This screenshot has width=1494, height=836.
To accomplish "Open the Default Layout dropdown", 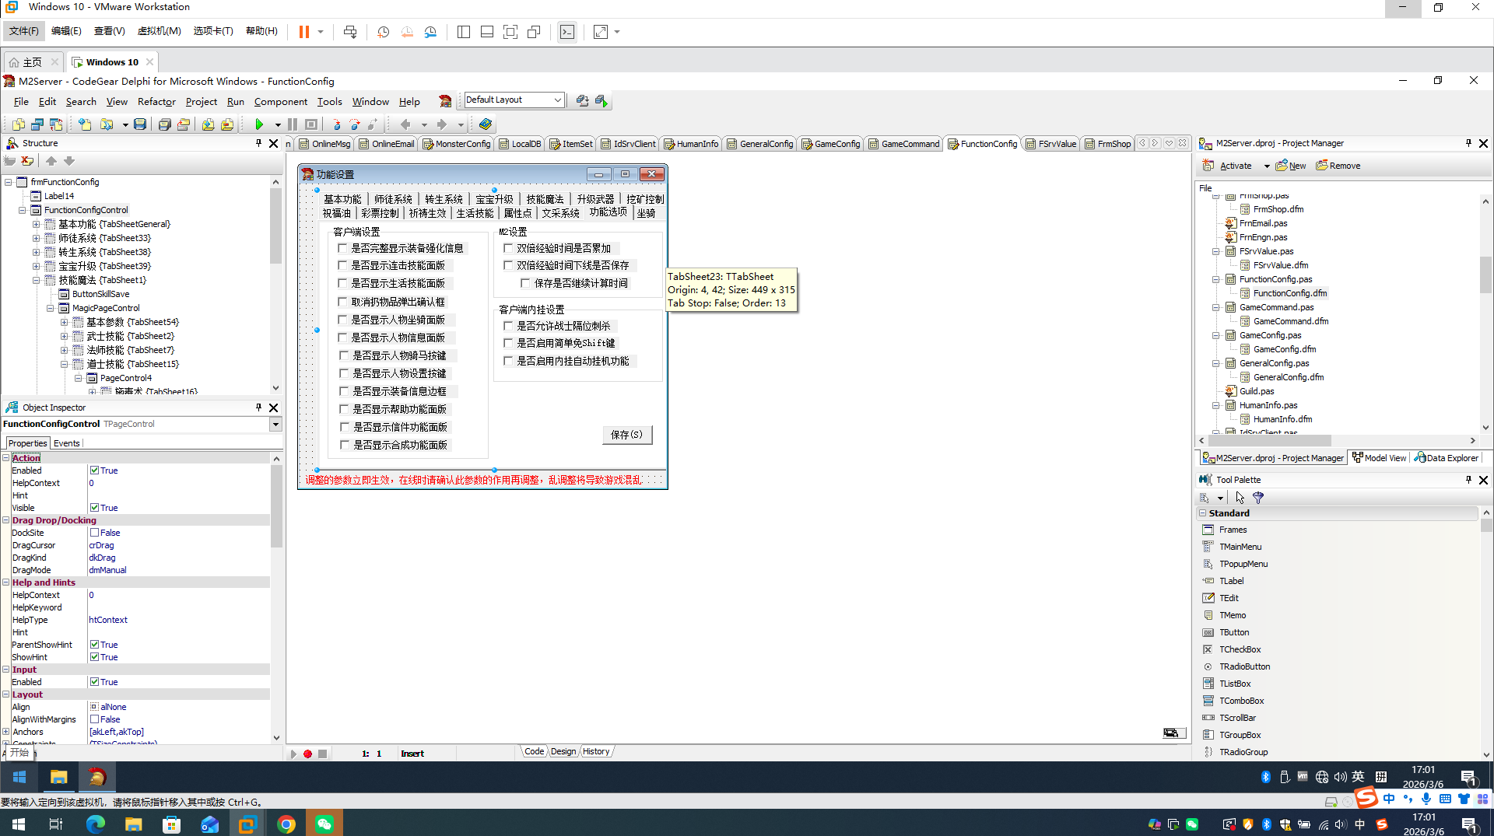I will pos(557,100).
